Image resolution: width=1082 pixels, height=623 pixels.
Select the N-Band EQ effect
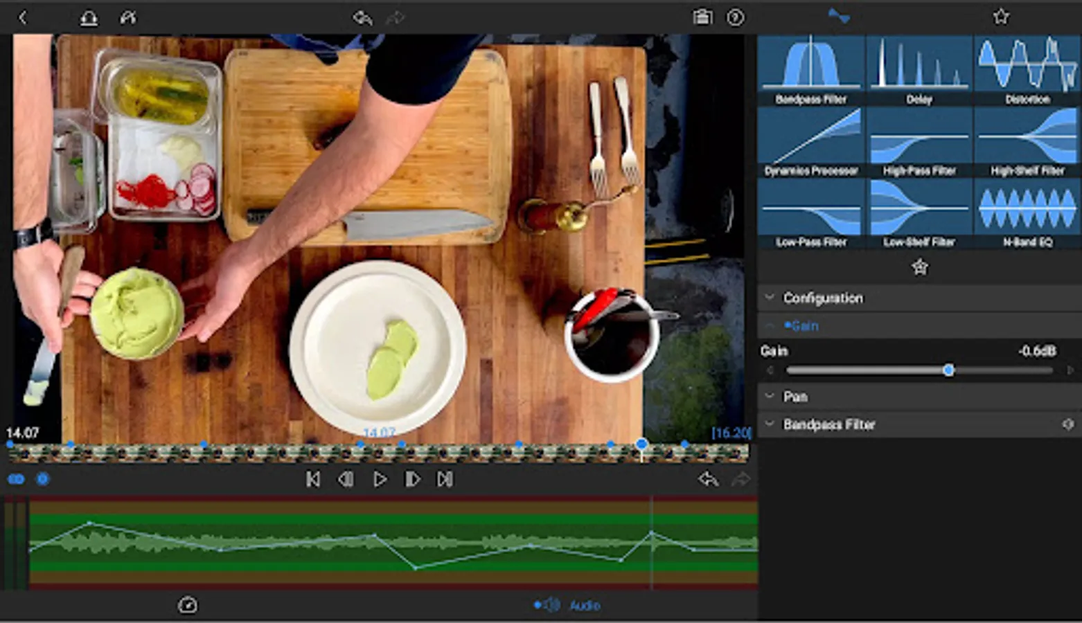1027,213
